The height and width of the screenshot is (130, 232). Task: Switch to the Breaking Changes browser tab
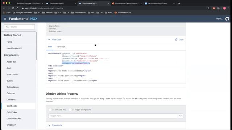29,3
